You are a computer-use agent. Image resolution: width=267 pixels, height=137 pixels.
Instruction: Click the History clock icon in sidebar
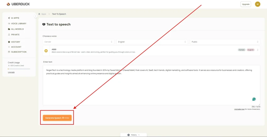click(x=9, y=42)
